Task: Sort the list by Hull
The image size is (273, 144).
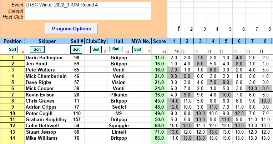Action: [115, 49]
